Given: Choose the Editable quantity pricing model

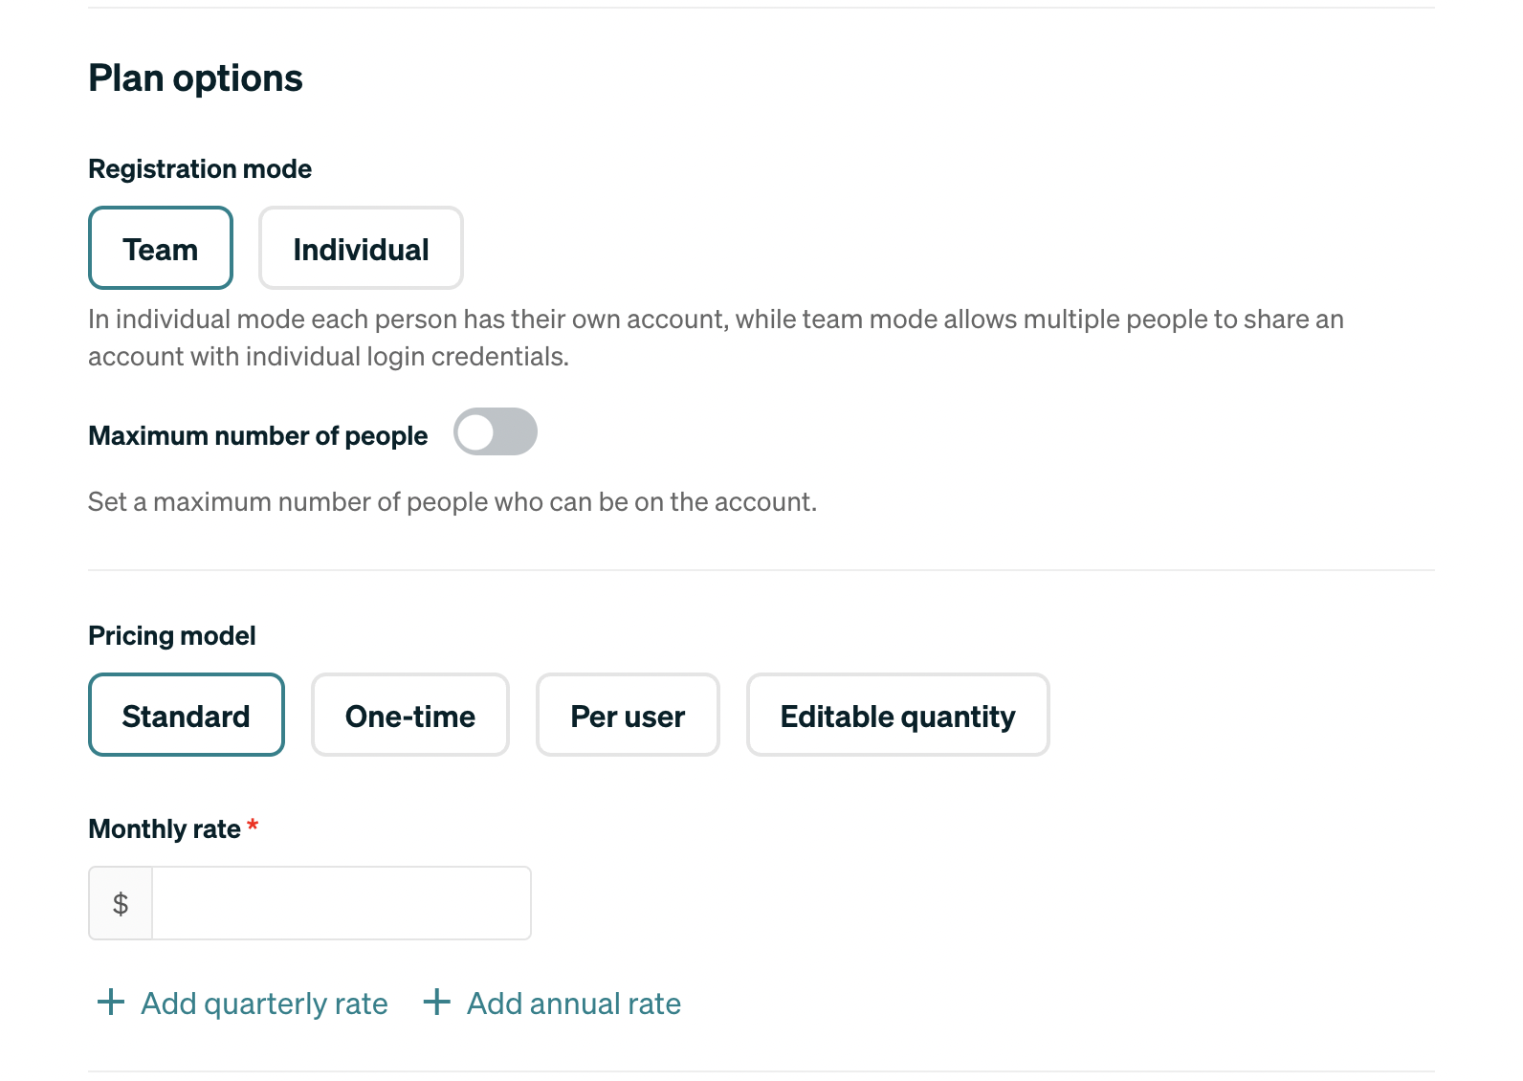Looking at the screenshot, I should (x=898, y=715).
